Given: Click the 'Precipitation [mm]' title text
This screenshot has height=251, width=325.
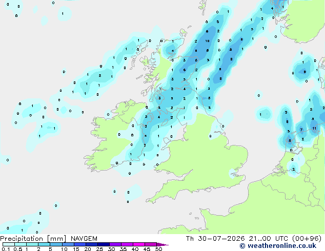Looking at the screenshot, I should pyautogui.click(x=33, y=239).
